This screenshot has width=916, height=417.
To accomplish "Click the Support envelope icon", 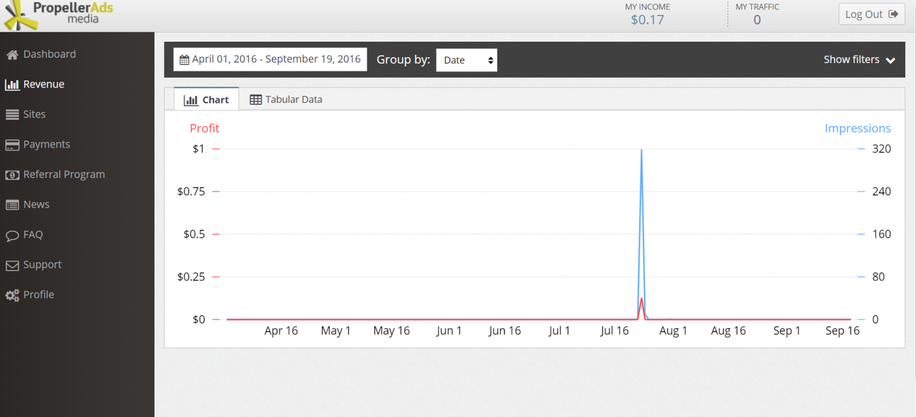I will (x=12, y=265).
